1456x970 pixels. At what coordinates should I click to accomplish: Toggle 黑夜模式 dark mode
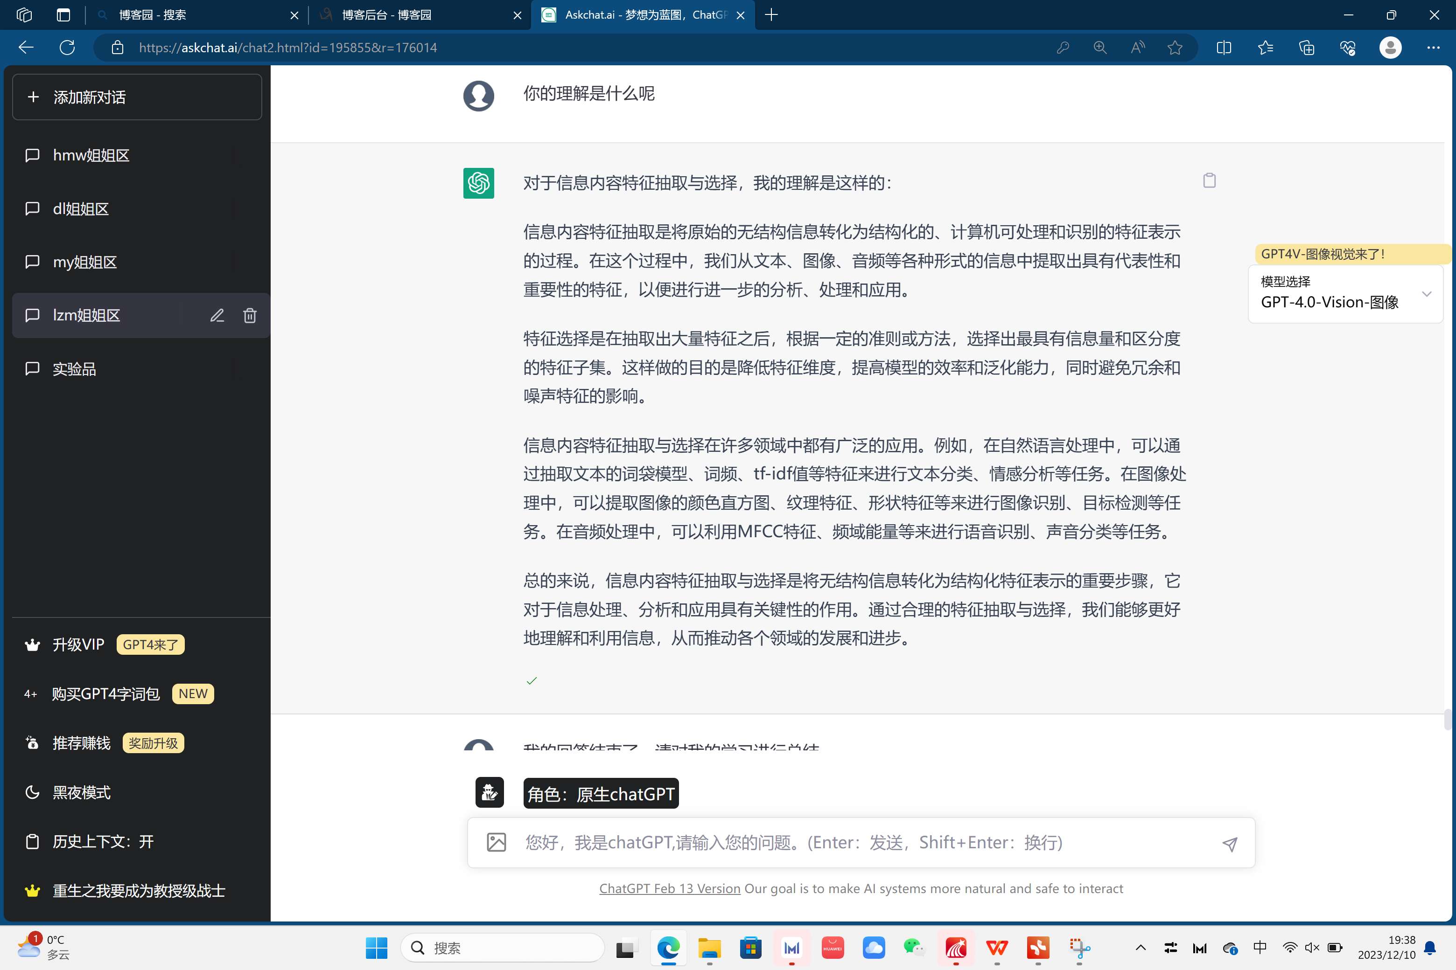(x=81, y=792)
